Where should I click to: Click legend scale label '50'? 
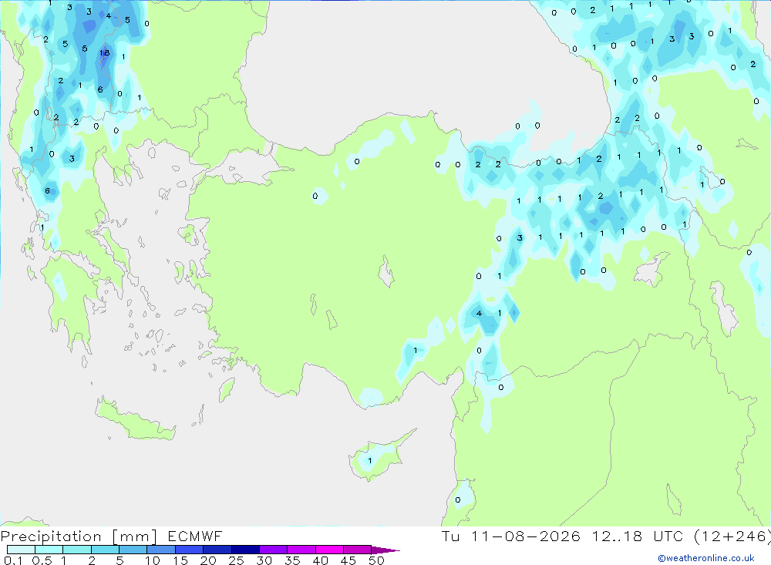pos(377,560)
